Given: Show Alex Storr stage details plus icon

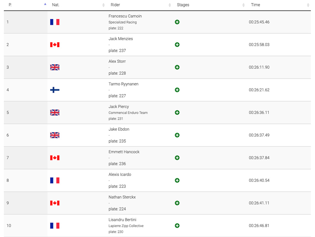Looking at the screenshot, I should click(x=177, y=67).
